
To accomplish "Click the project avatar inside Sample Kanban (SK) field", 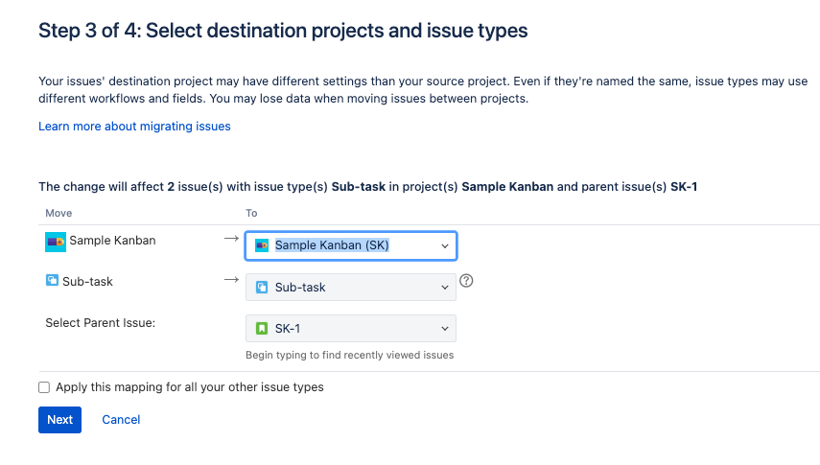I will pos(262,245).
